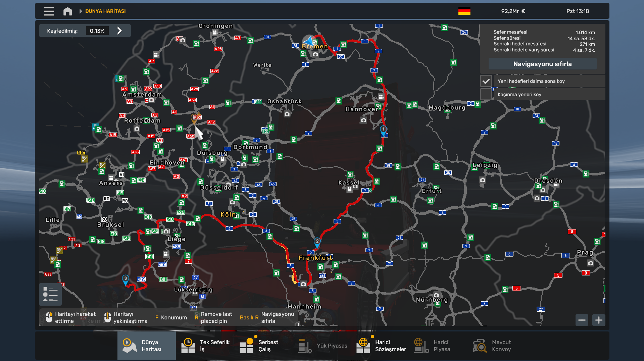The image size is (644, 361).
Task: Click the truck position arrow at Bremen
Action: pos(308,42)
